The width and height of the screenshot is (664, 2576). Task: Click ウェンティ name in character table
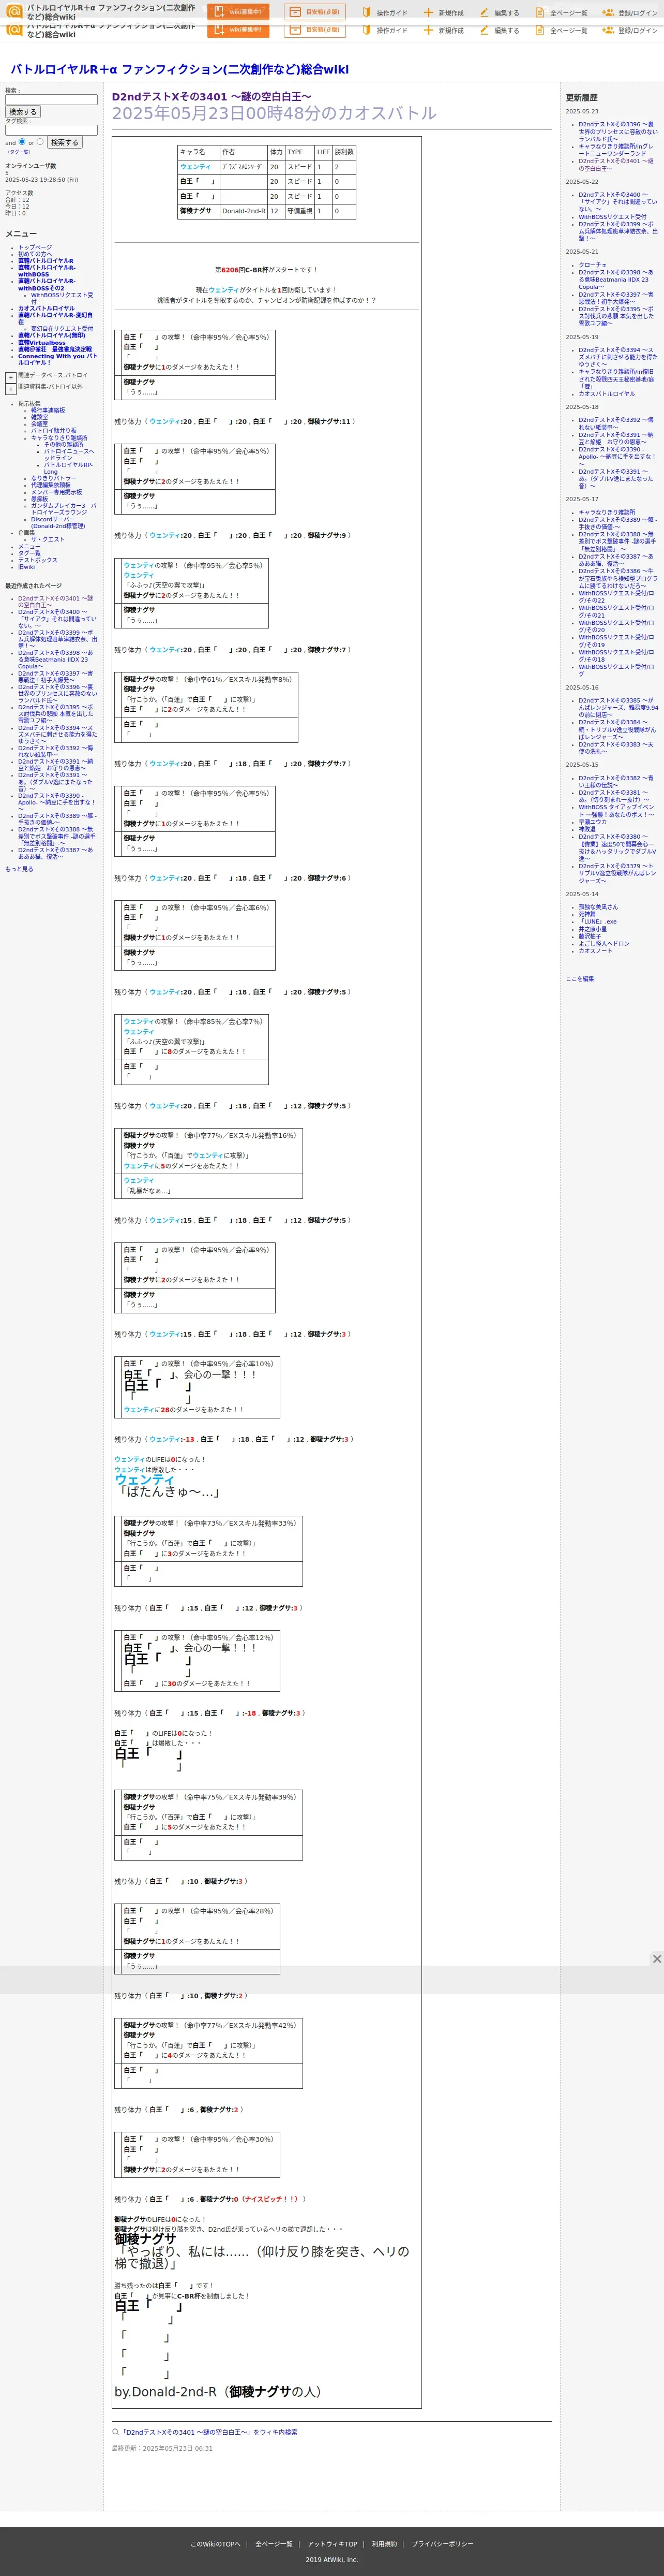(195, 167)
